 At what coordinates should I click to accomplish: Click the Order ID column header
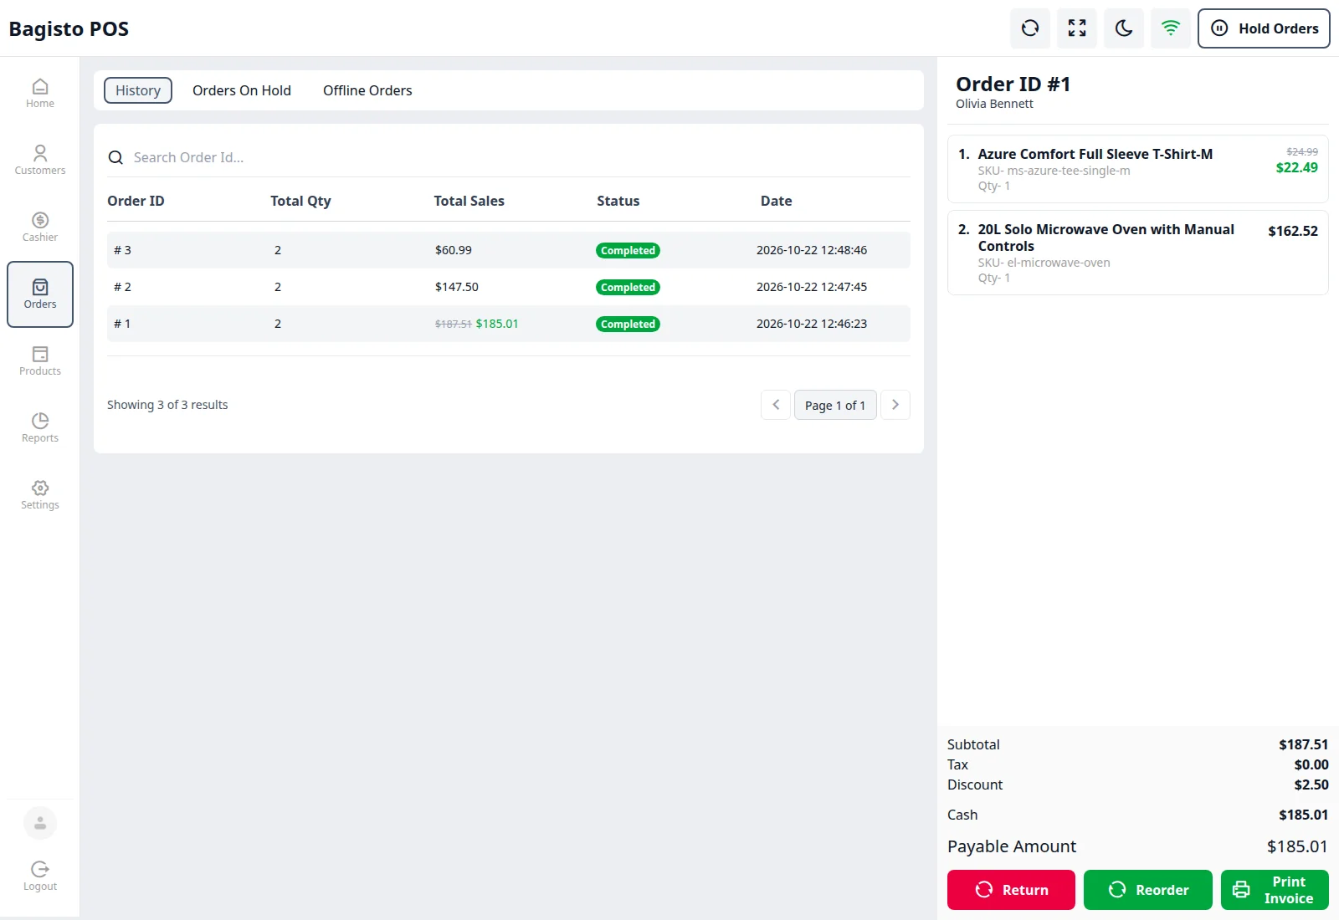[x=136, y=201]
